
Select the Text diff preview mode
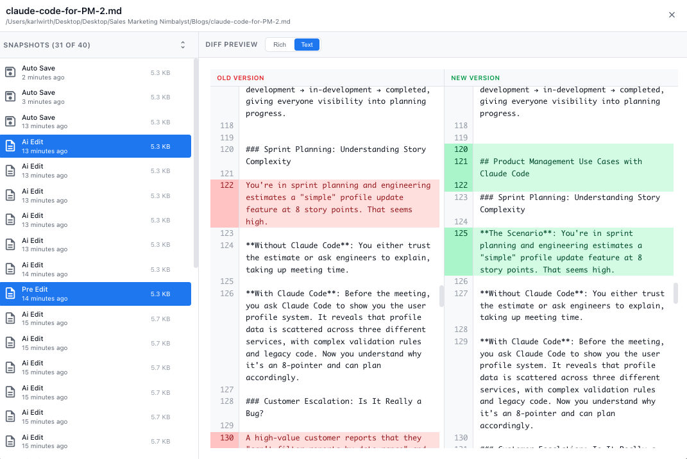coord(307,45)
